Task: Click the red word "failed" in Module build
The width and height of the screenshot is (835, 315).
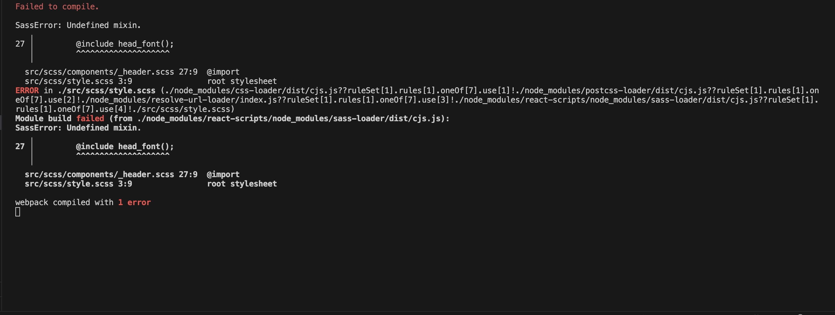Action: click(x=90, y=119)
